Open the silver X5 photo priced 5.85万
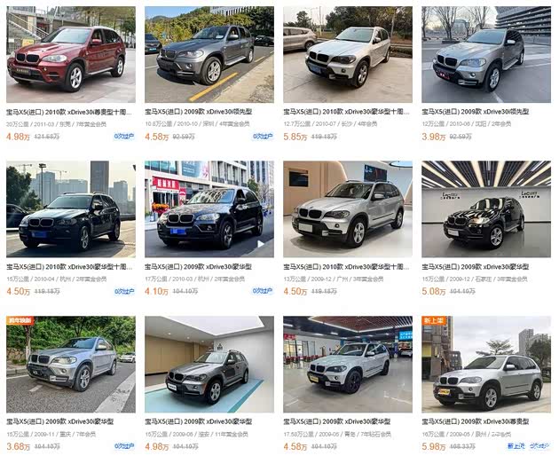Viewport: 559px width, 456px height. (348, 54)
